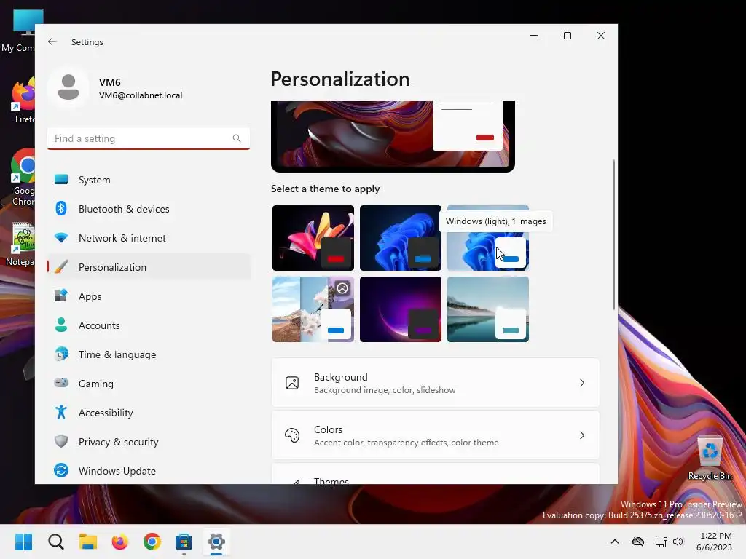Click the Accessibility label
The image size is (746, 559).
click(106, 413)
